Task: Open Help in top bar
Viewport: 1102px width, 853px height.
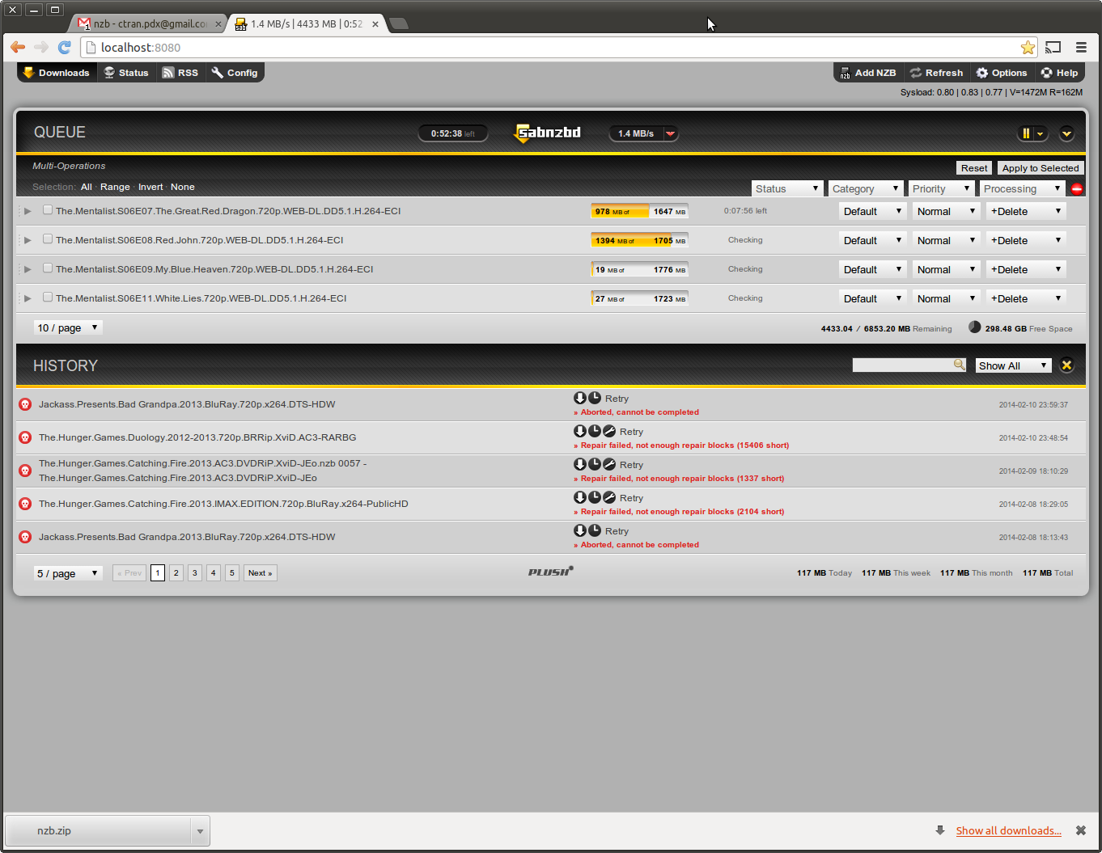Action: point(1059,73)
